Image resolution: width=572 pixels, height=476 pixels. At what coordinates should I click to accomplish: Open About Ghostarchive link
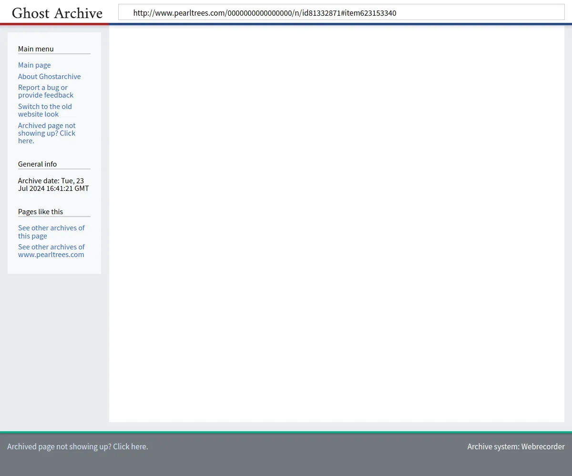(x=50, y=77)
